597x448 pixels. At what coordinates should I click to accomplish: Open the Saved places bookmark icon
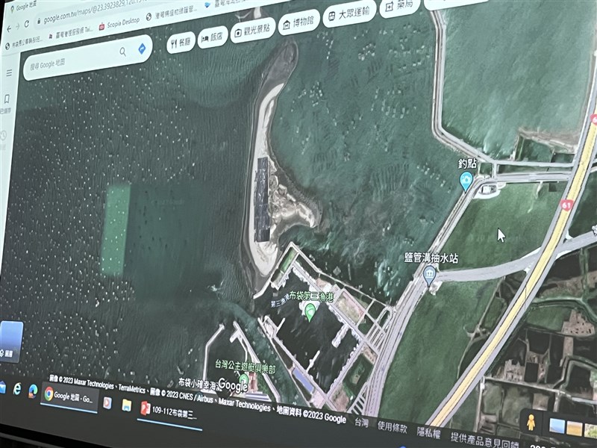6,99
